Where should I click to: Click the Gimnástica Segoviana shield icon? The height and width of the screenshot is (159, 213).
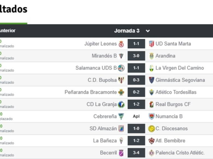click(x=151, y=80)
